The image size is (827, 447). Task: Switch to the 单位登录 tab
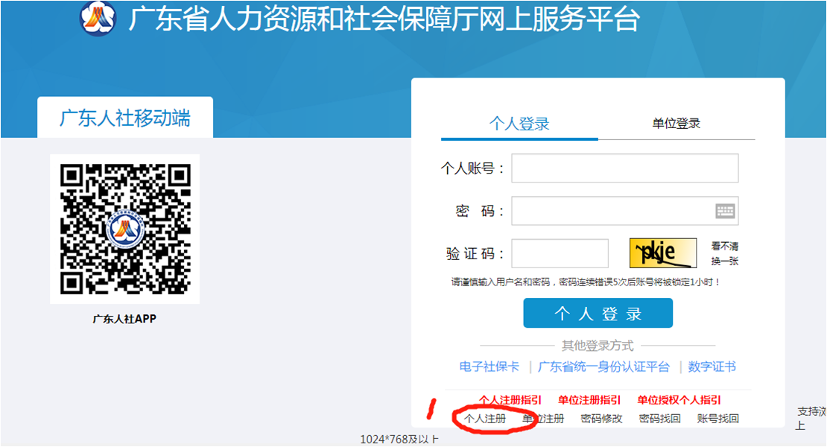coord(677,124)
